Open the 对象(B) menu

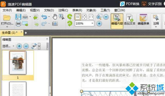tap(91, 10)
